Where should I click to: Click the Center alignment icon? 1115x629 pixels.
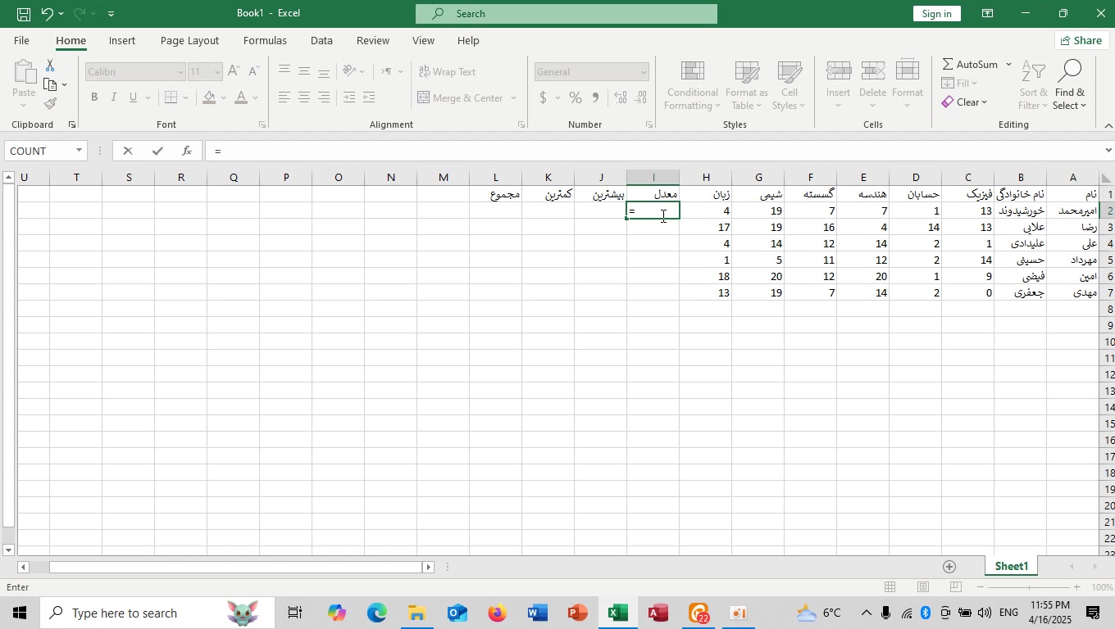tap(304, 98)
